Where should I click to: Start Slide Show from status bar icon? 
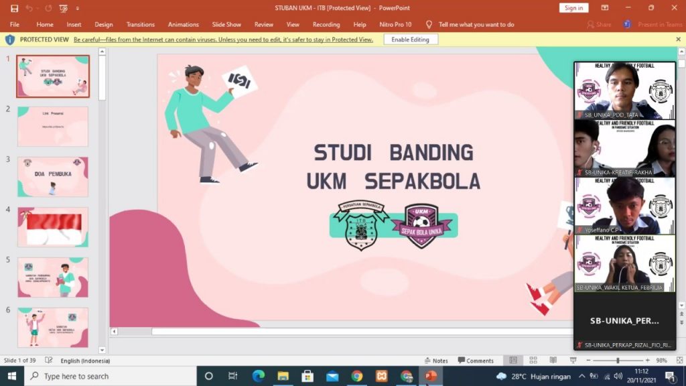point(573,360)
